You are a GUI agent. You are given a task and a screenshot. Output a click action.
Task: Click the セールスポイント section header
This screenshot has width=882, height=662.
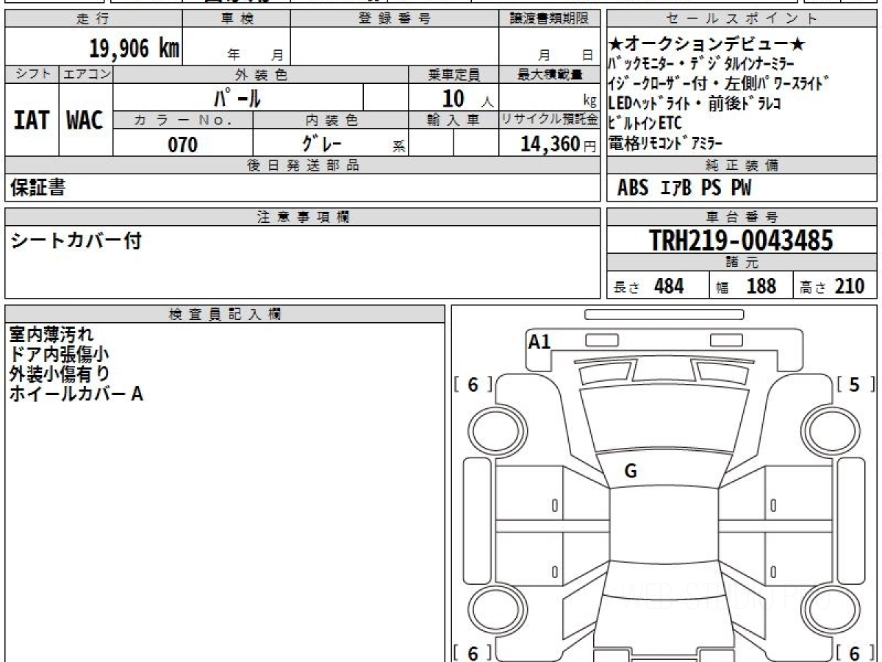741,19
